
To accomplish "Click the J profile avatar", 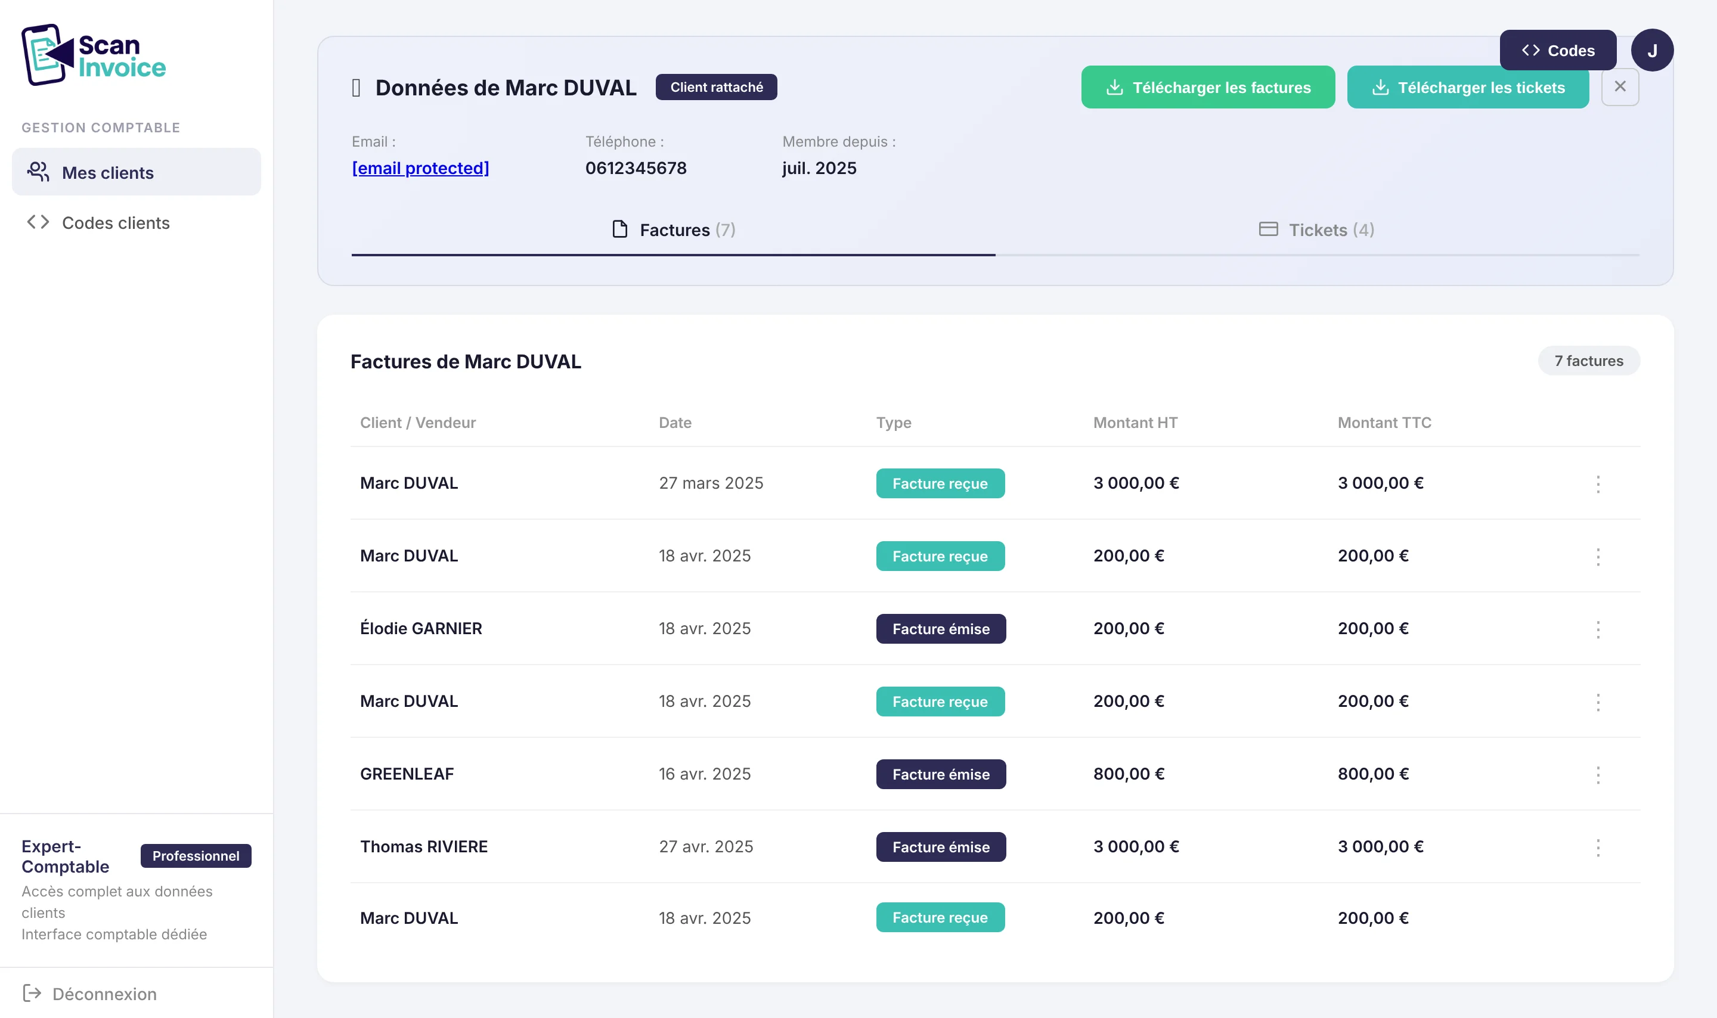I will [1653, 49].
